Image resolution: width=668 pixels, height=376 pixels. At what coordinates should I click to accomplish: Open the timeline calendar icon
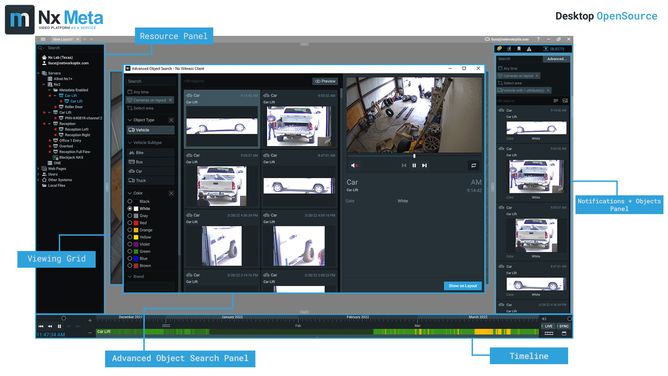[x=564, y=334]
